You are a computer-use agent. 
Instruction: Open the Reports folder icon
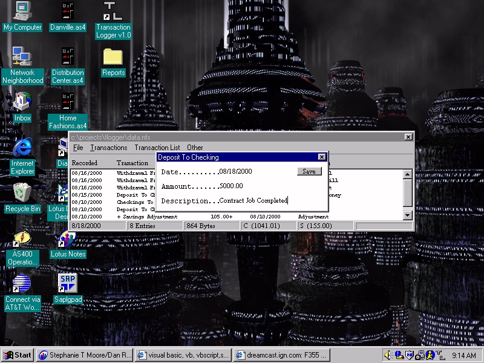click(x=113, y=57)
